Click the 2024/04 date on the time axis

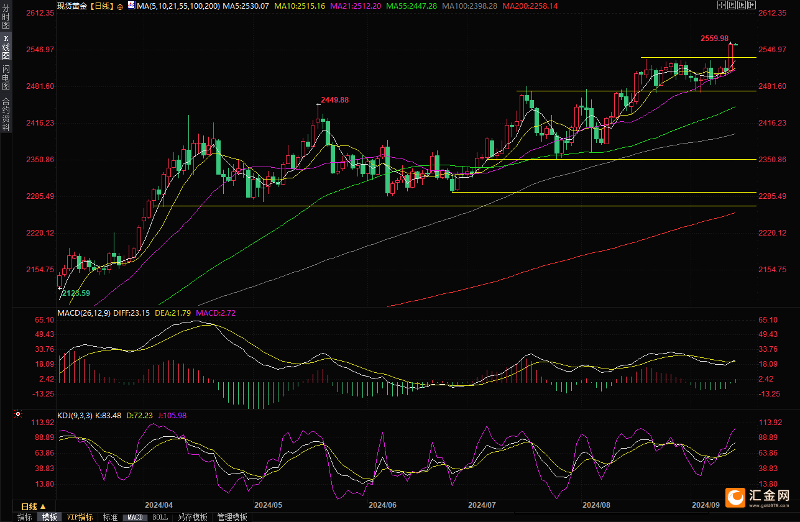coord(158,505)
